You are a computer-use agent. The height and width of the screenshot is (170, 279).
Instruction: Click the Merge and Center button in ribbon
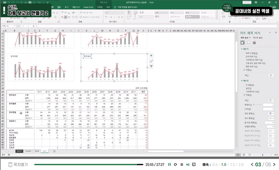91,17
